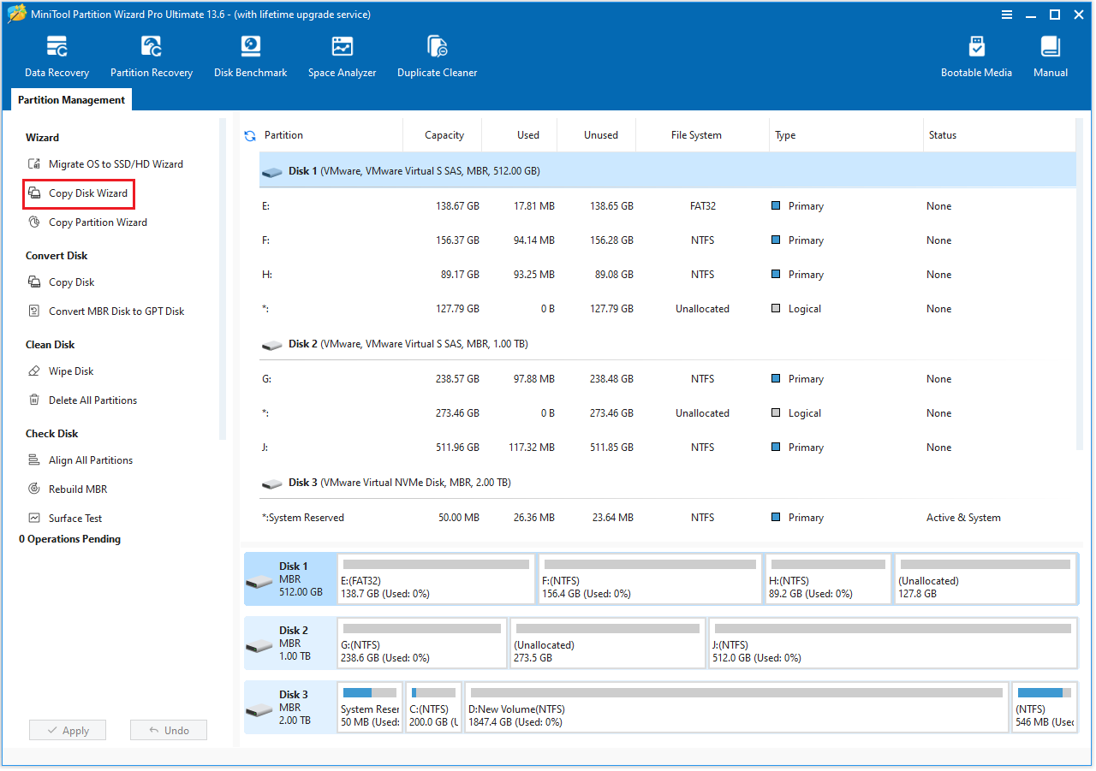Screen dimensions: 1096x771
Task: Click D:New Volume(NTFS) block in disk map
Action: 736,708
